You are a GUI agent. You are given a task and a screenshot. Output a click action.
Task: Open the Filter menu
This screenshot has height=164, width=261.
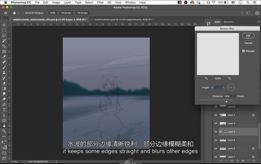[x=100, y=3]
